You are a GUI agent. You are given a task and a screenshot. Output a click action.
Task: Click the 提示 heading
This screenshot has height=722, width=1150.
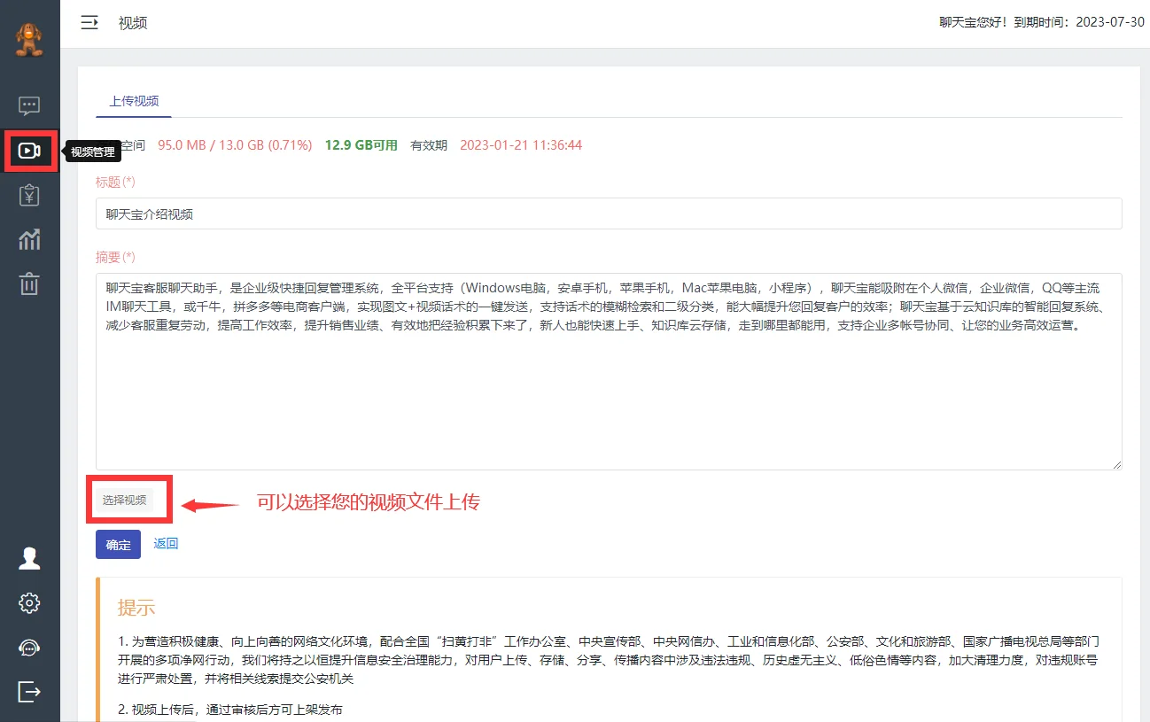(x=136, y=608)
